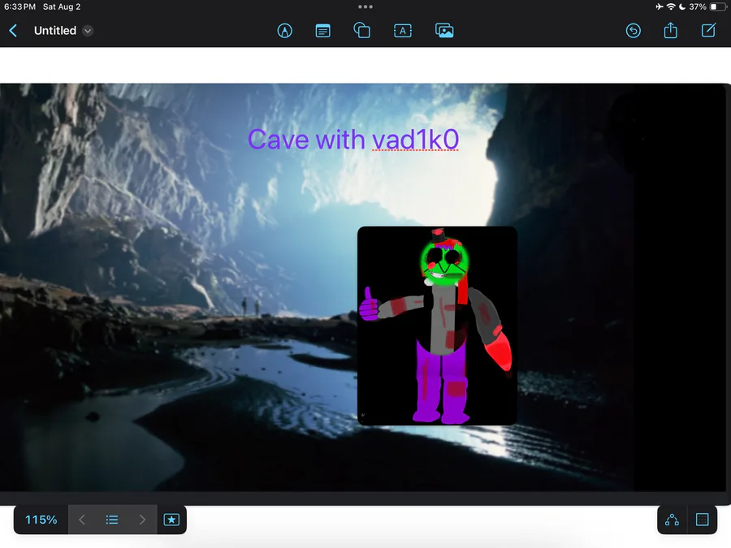
Task: Add a scene with the star icon
Action: click(x=171, y=520)
